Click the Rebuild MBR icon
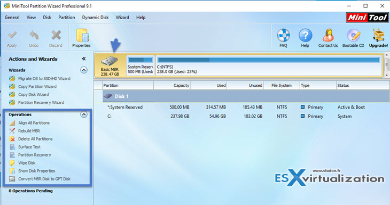Viewport: 390px width, 205px height. [x=12, y=131]
